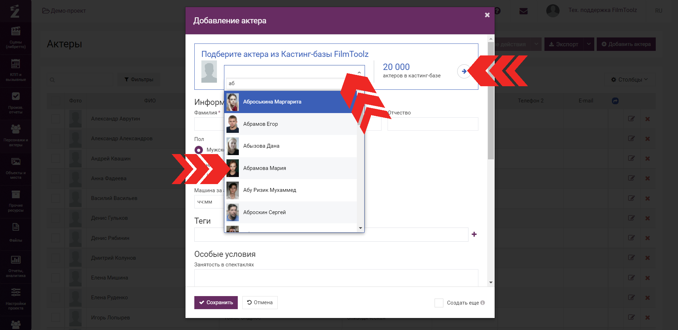Screen dimensions: 678x330
Task: Click the dialog scrollbar up arrow
Action: (x=491, y=38)
